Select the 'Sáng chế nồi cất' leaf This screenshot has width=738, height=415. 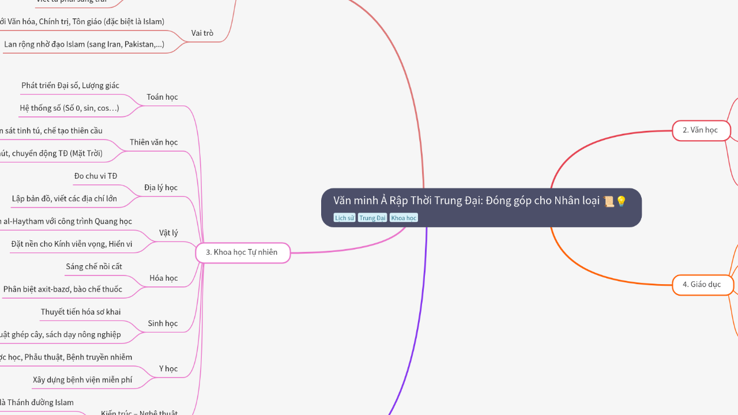click(x=94, y=266)
